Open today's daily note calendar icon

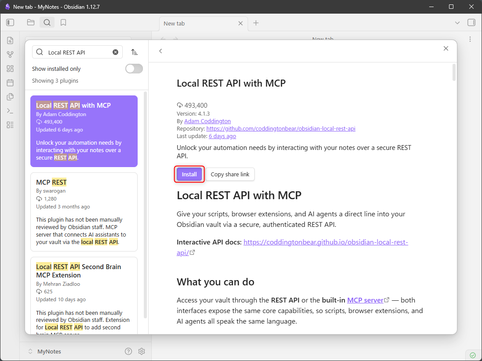[10, 83]
